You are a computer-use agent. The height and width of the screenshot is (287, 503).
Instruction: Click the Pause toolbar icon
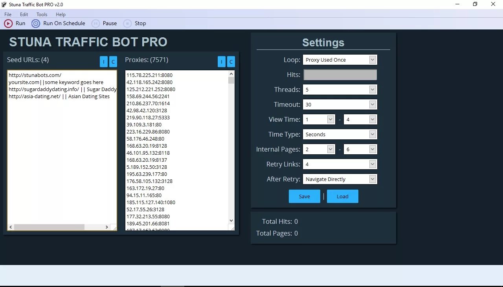tap(95, 24)
